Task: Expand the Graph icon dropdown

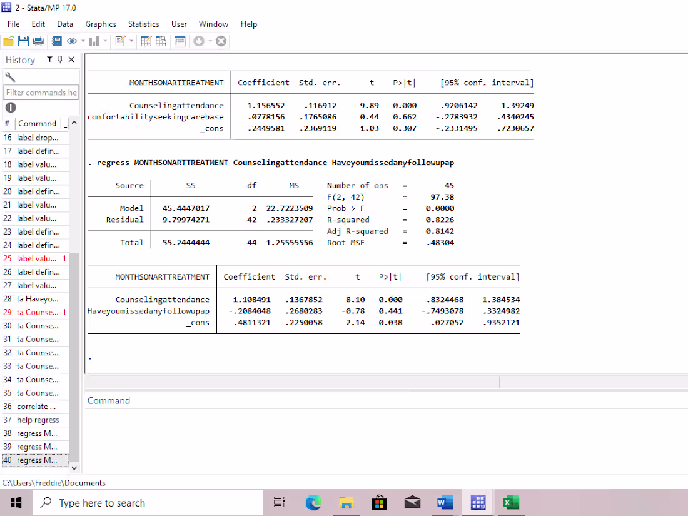Action: pyautogui.click(x=104, y=41)
